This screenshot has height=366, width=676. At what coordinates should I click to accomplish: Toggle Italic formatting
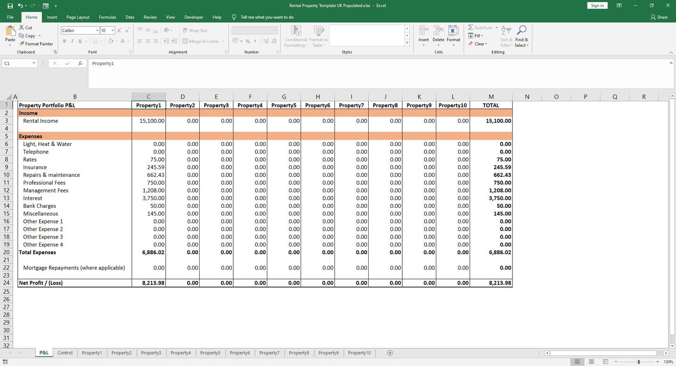click(x=72, y=41)
